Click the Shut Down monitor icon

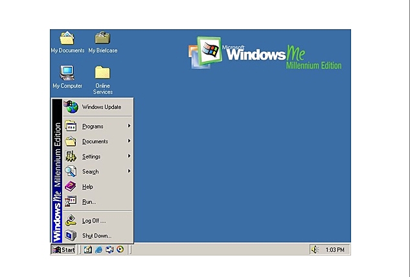[71, 235]
